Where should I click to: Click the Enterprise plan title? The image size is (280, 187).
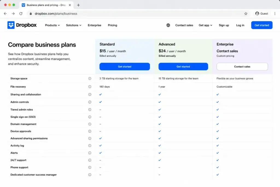point(225,44)
